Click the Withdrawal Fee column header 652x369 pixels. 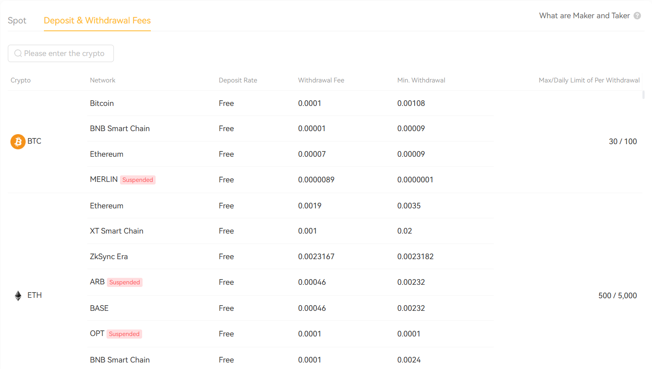point(321,80)
